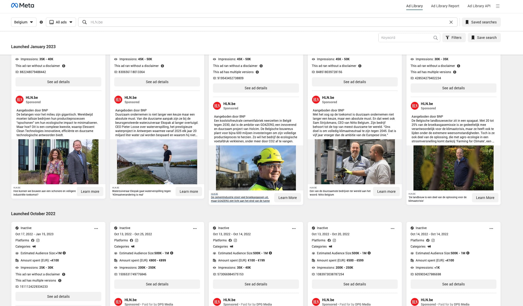This screenshot has height=306, width=523.
Task: Select text 'Impressions: <1K'
Action: click(428, 268)
